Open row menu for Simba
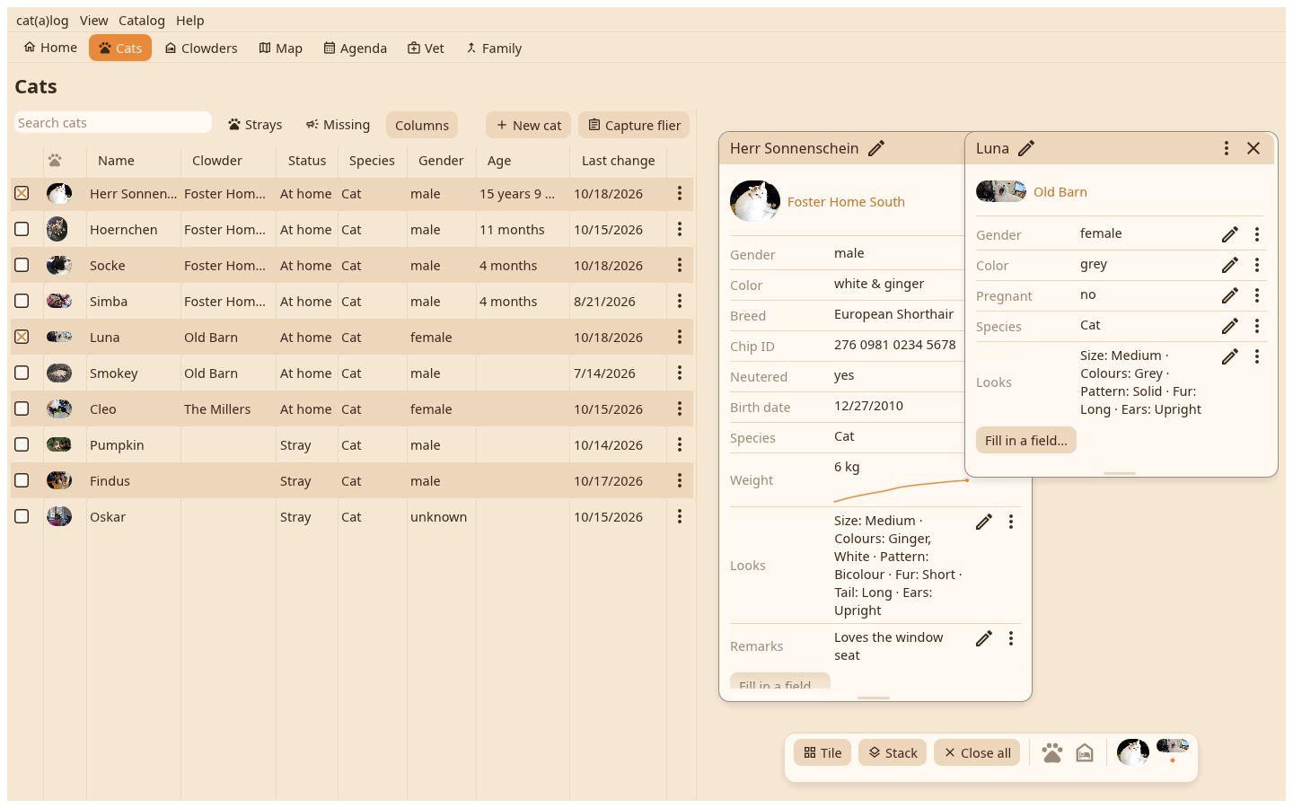The image size is (1293, 808). (x=680, y=301)
